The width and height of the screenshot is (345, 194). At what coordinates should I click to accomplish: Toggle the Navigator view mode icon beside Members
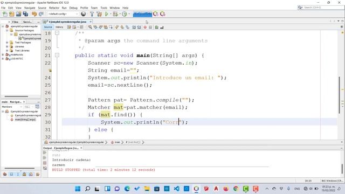pos(37,107)
